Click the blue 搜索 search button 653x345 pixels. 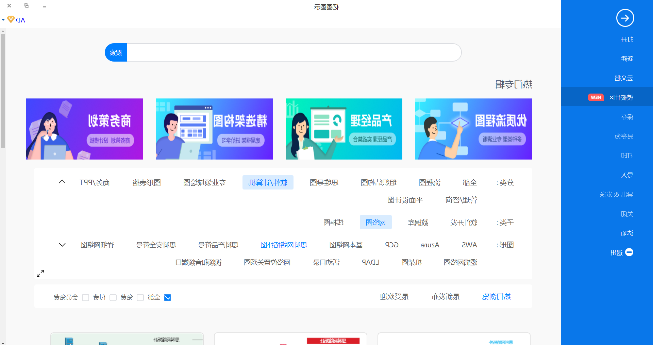[116, 52]
